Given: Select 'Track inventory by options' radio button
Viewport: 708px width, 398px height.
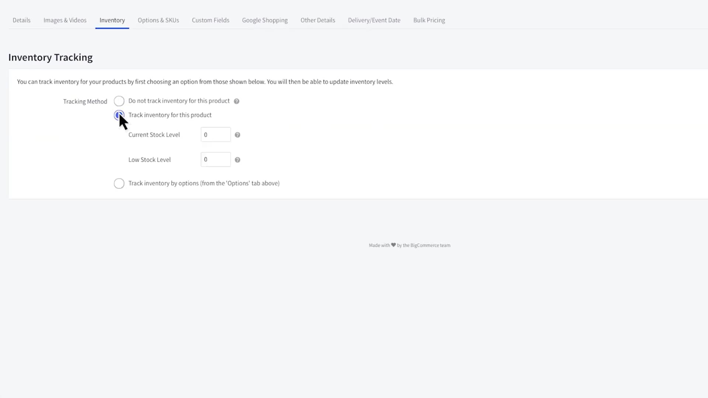Looking at the screenshot, I should pos(119,183).
